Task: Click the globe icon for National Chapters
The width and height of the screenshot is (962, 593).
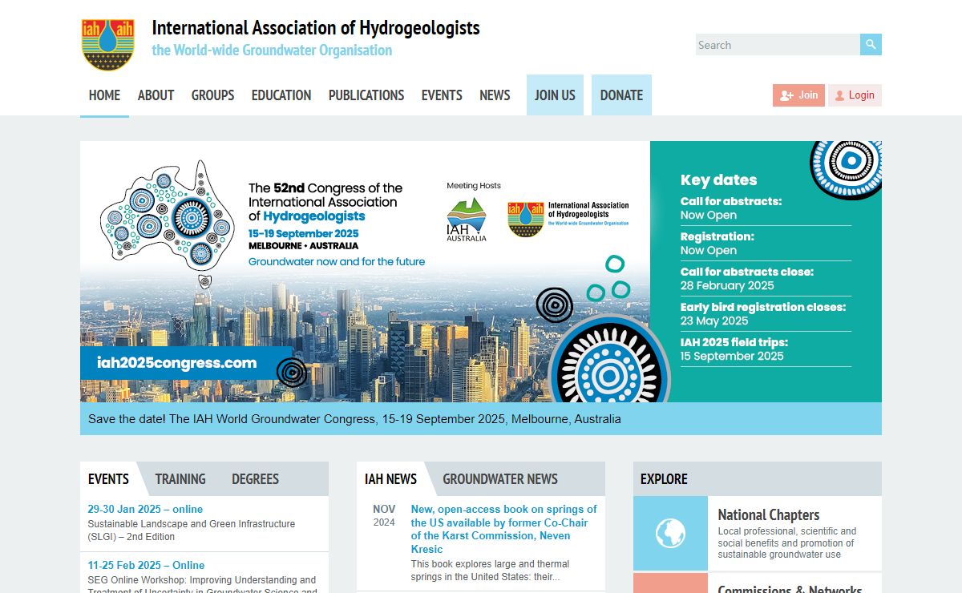Action: 670,533
